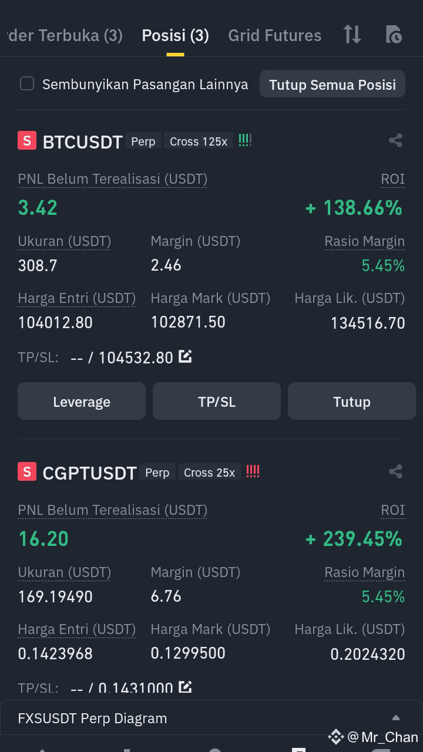Click the Tutup Semua Posisi button

[x=333, y=84]
